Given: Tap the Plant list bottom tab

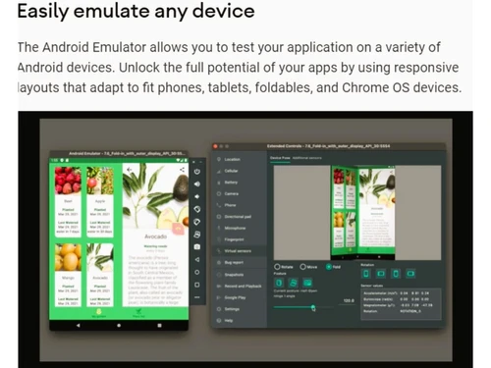Looking at the screenshot, I should 138,313.
